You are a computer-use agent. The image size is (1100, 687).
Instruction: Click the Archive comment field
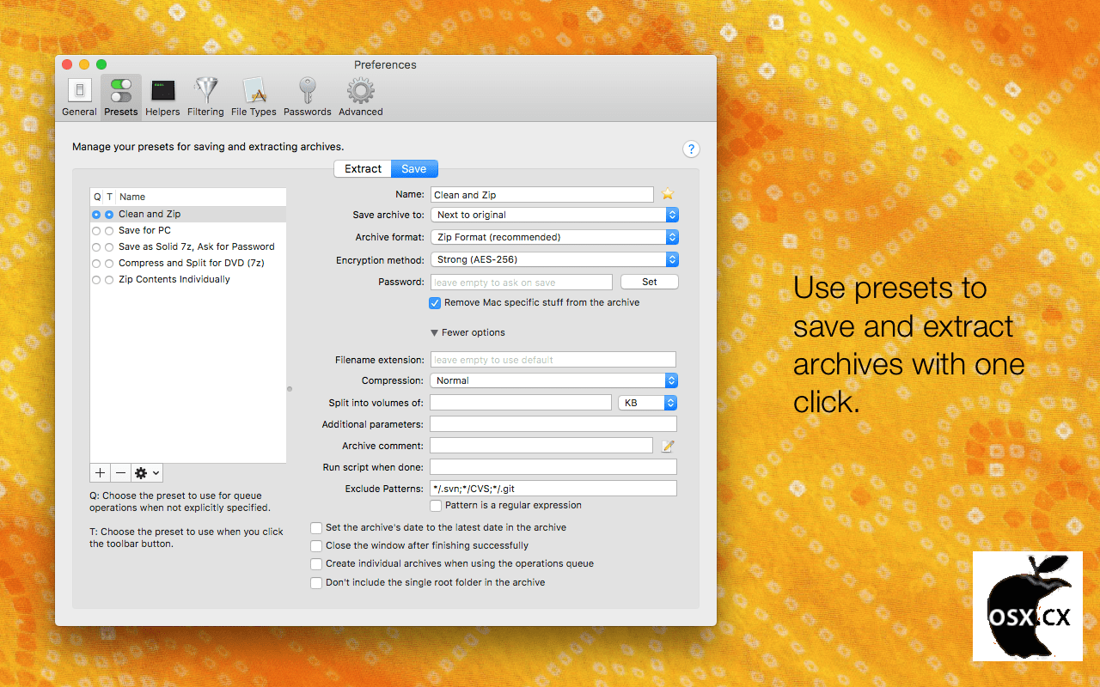point(541,446)
